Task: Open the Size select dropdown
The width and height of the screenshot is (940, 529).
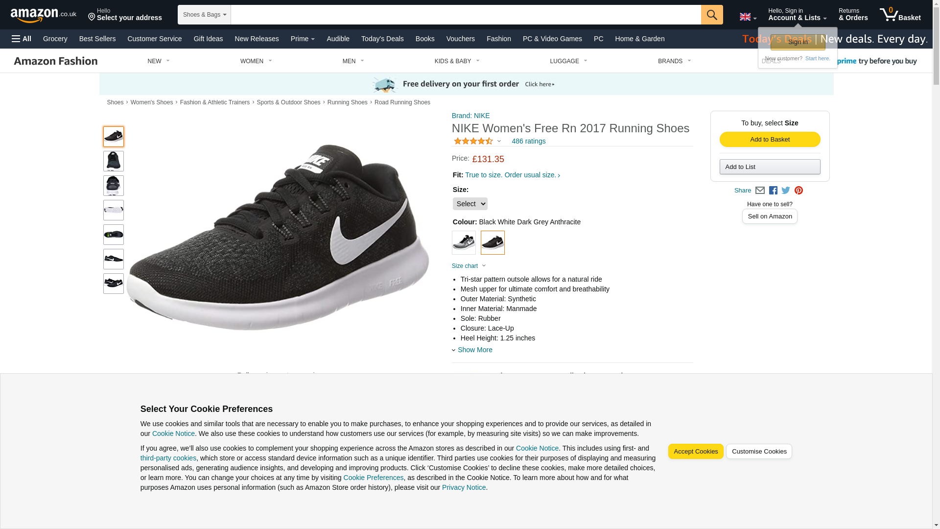Action: tap(470, 204)
